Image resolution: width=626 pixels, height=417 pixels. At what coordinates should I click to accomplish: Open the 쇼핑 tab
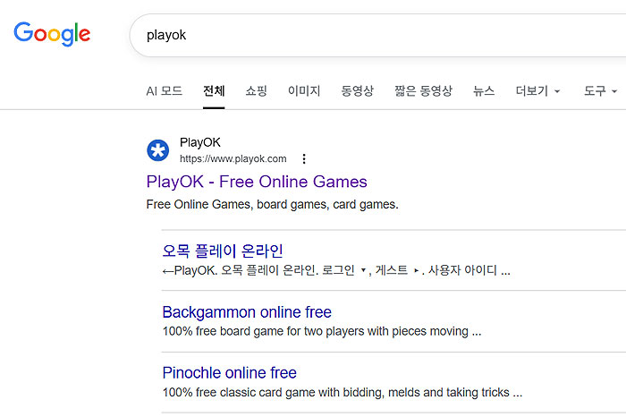[x=256, y=91]
